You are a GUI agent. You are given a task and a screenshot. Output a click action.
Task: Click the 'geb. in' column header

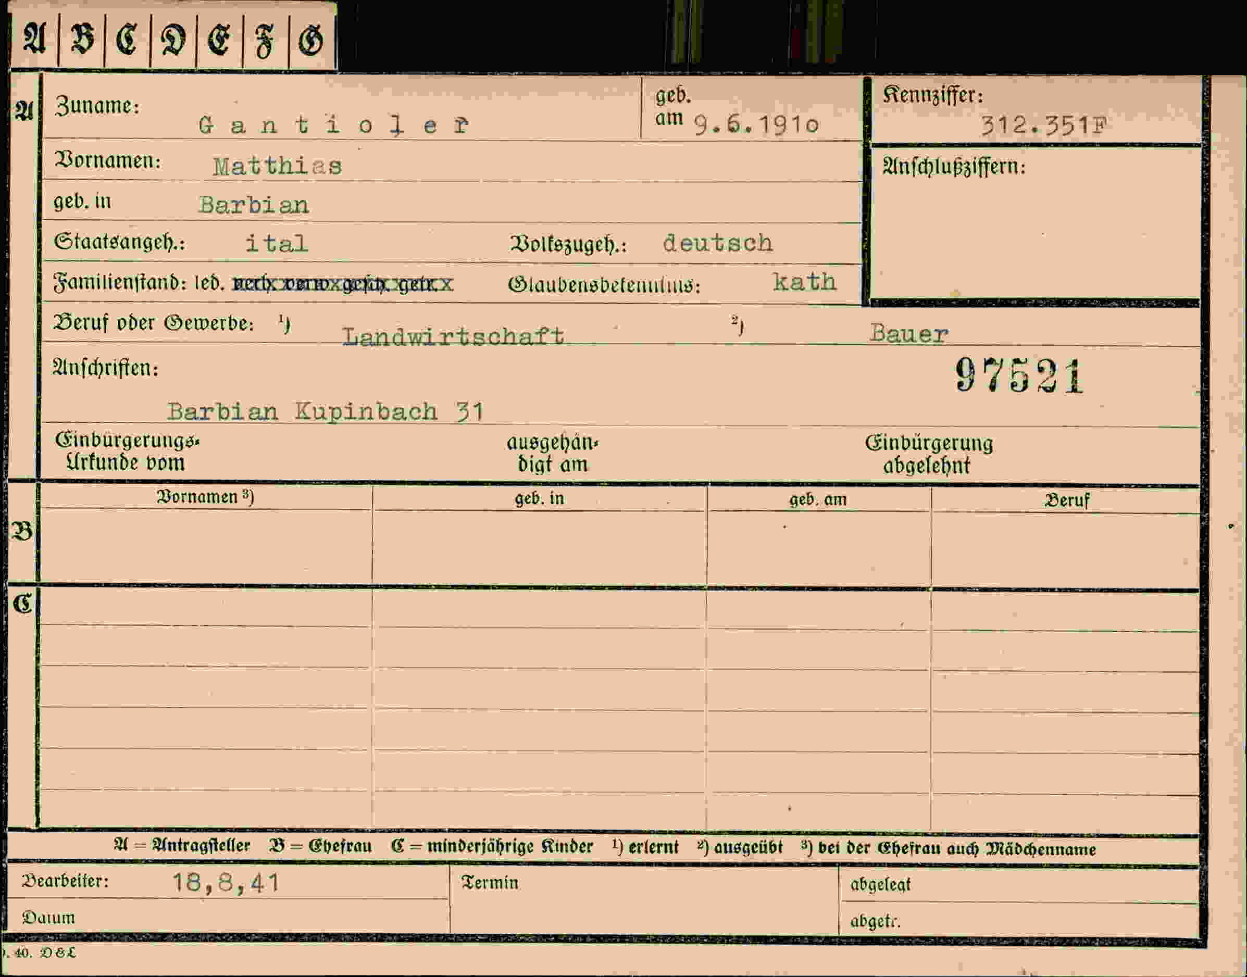pos(540,498)
